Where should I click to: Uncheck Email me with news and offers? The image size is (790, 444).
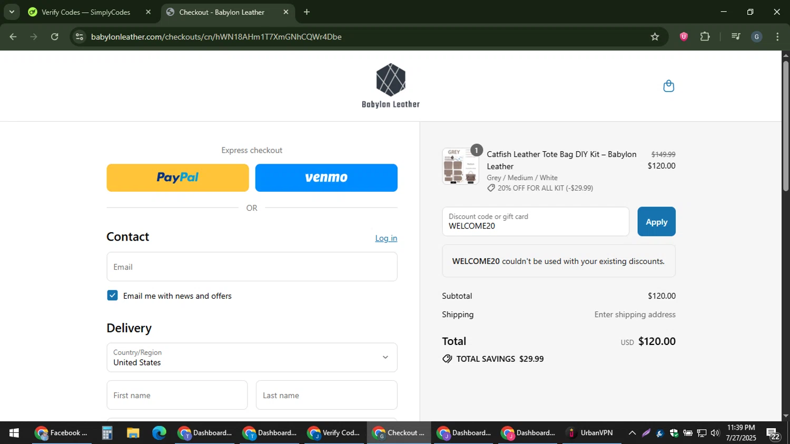click(x=112, y=295)
